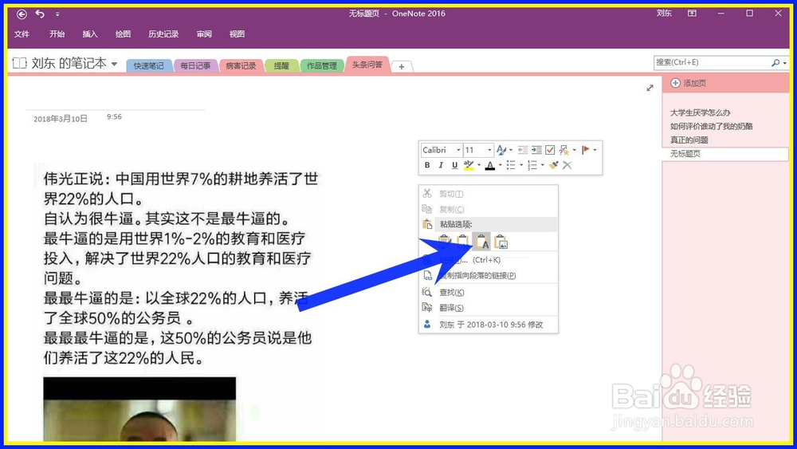Click the Undo arrow in the title bar
The image size is (797, 449).
40,14
